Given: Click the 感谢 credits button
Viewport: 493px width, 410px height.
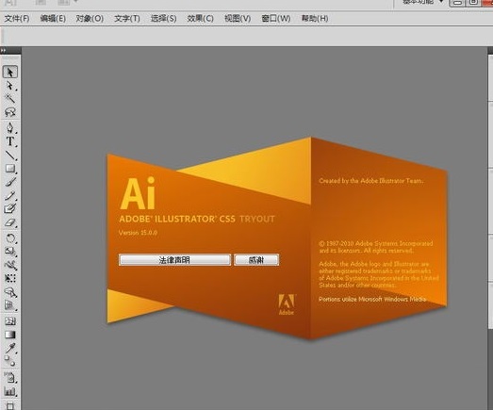Looking at the screenshot, I should (256, 260).
